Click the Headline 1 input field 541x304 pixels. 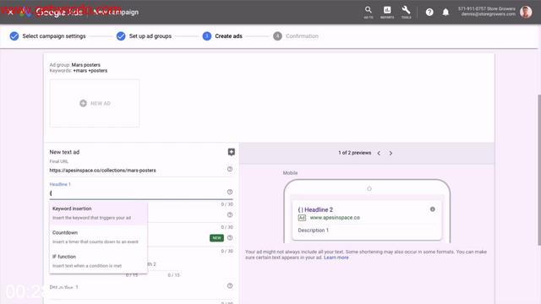tap(138, 193)
